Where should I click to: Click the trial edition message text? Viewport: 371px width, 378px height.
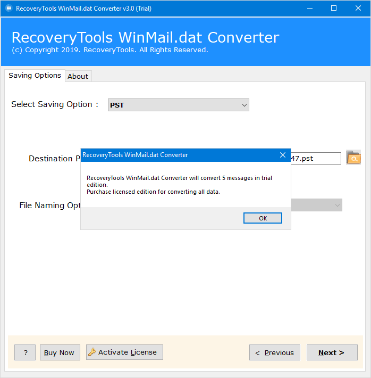point(179,185)
